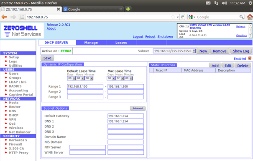Open the system gear menu
Viewport: 253px width, 161px height.
[250, 3]
